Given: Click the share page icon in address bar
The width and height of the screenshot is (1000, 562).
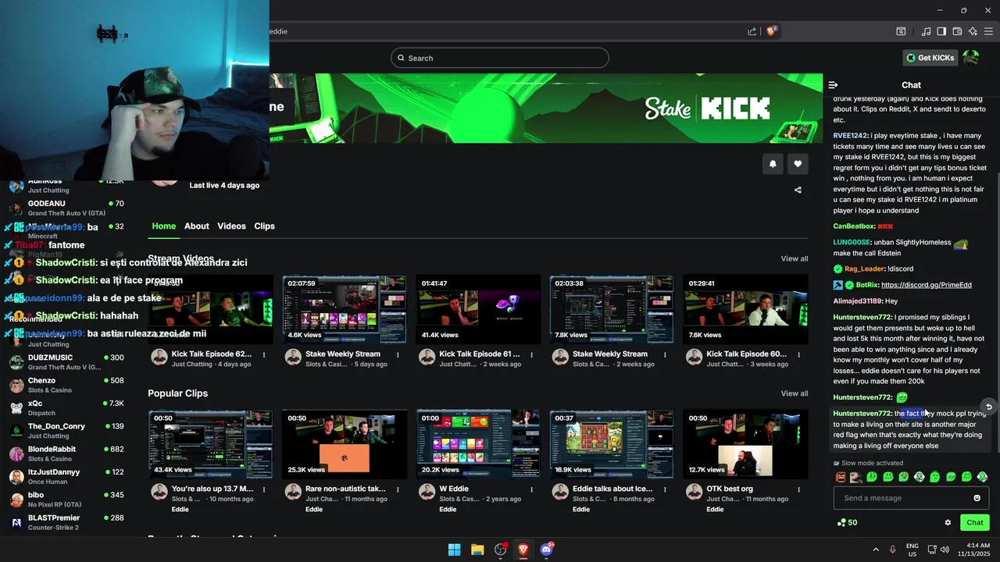Looking at the screenshot, I should (752, 31).
